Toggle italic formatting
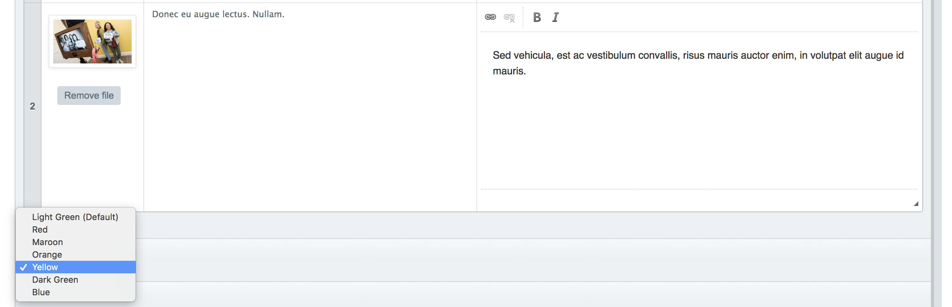The width and height of the screenshot is (952, 307). pos(555,17)
